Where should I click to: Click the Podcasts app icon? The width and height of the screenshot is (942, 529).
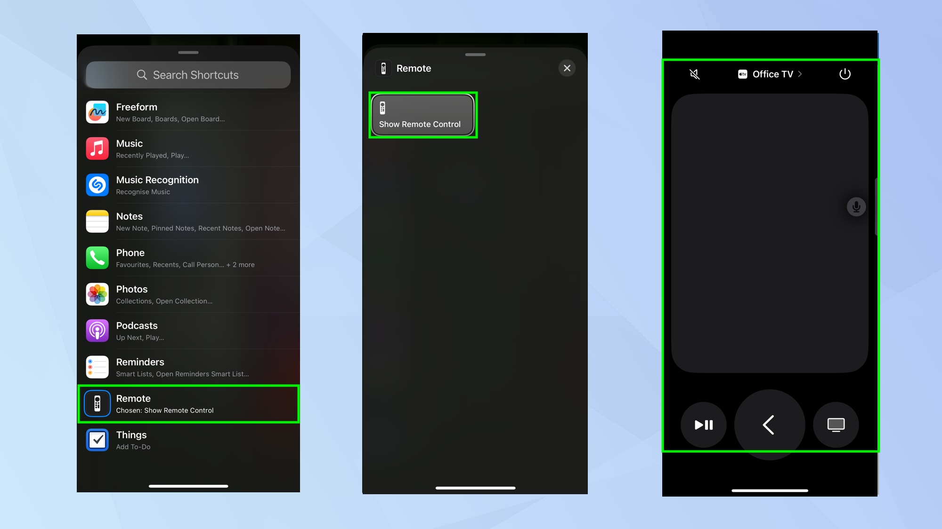coord(97,331)
